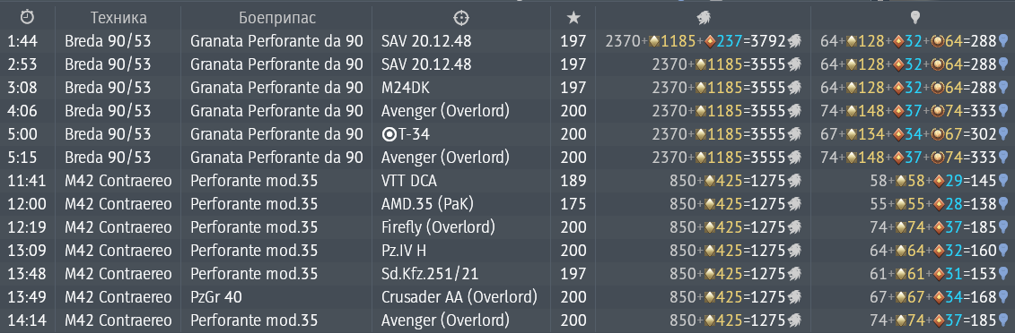1015x333 pixels.
Task: Click the squad marker icon before T-34
Action: 389,134
